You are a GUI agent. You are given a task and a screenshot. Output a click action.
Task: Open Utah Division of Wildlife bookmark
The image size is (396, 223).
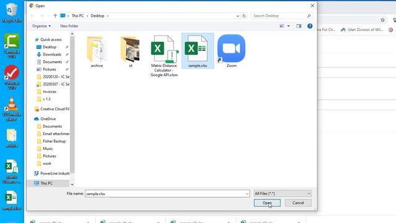tap(361, 30)
